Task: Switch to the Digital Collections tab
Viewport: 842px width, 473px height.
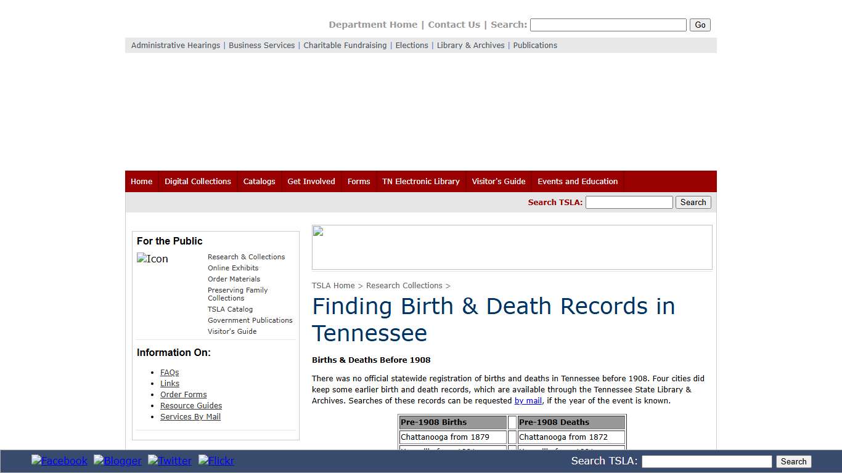Action: (198, 181)
